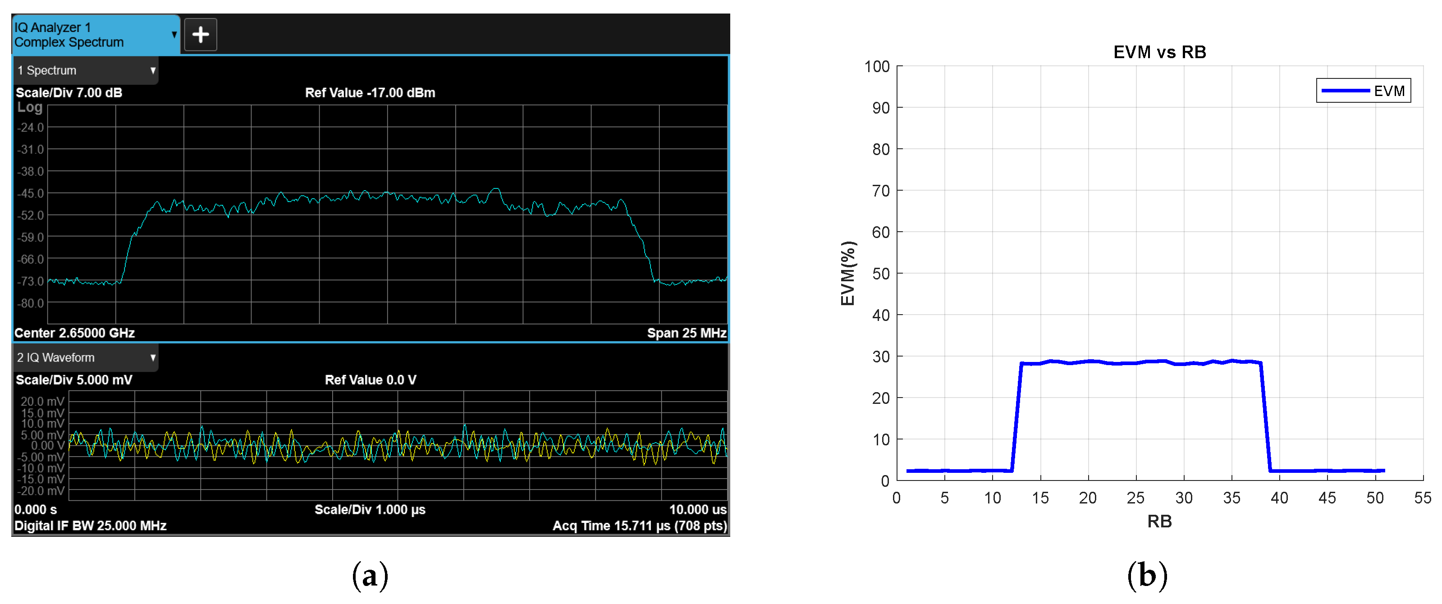
Task: Click the Center 2.65000 GHz readout
Action: point(74,333)
